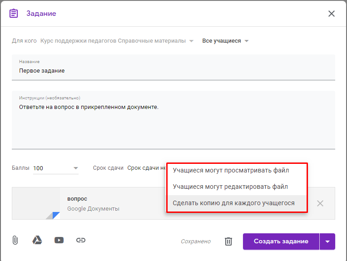
Task: Click the 'Google Документы' file type label
Action: (x=93, y=209)
